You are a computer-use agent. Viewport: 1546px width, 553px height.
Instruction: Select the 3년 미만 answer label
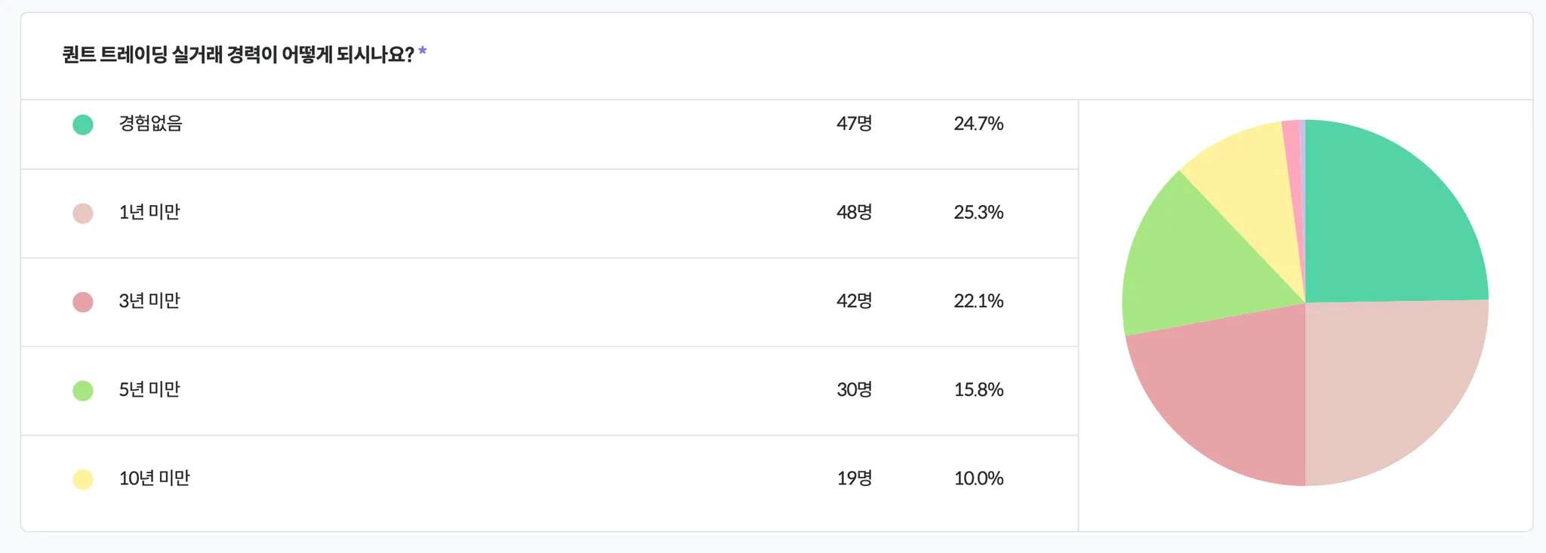149,301
